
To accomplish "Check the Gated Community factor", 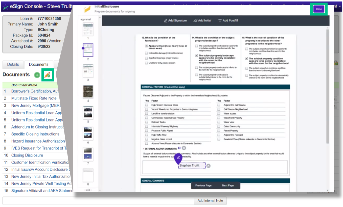I will tap(219, 126).
